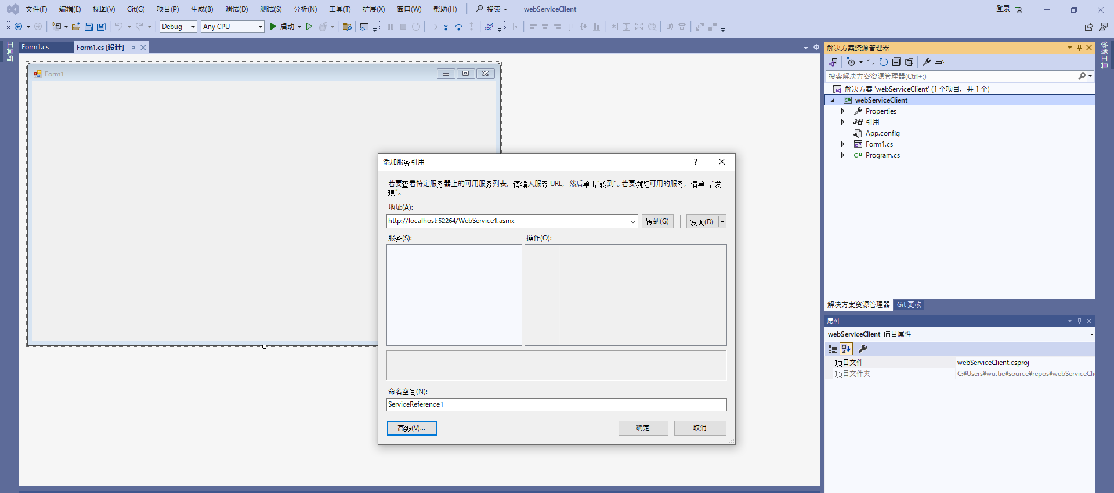The image size is (1114, 493).
Task: Click Show All Files icon in Solution Explorer
Action: [x=909, y=62]
